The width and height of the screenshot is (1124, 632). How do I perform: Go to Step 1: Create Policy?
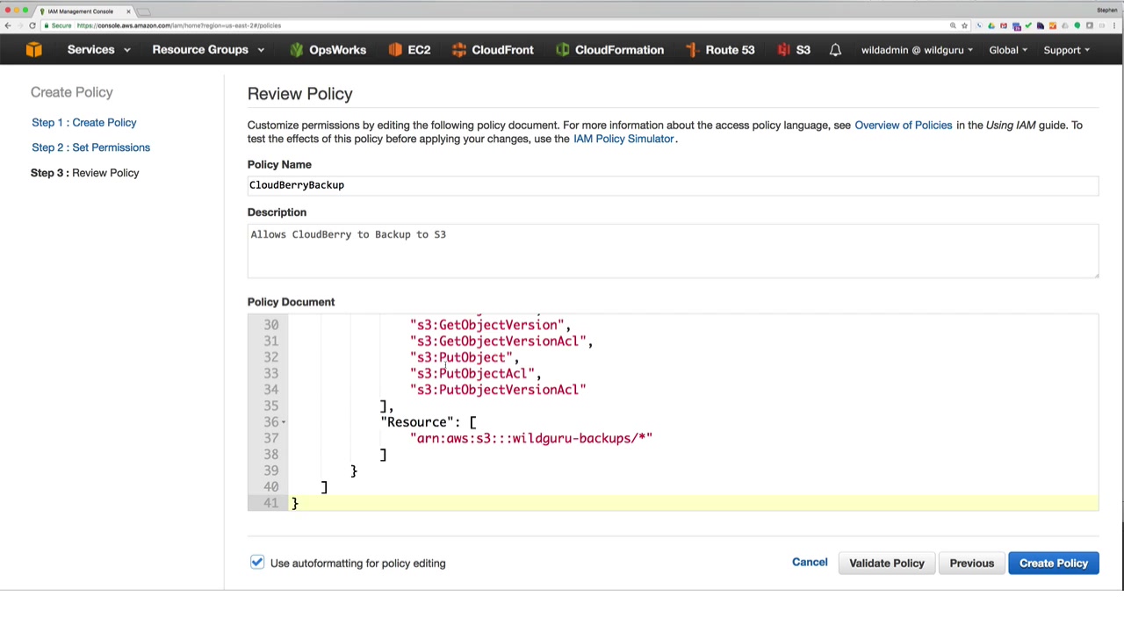pyautogui.click(x=84, y=123)
